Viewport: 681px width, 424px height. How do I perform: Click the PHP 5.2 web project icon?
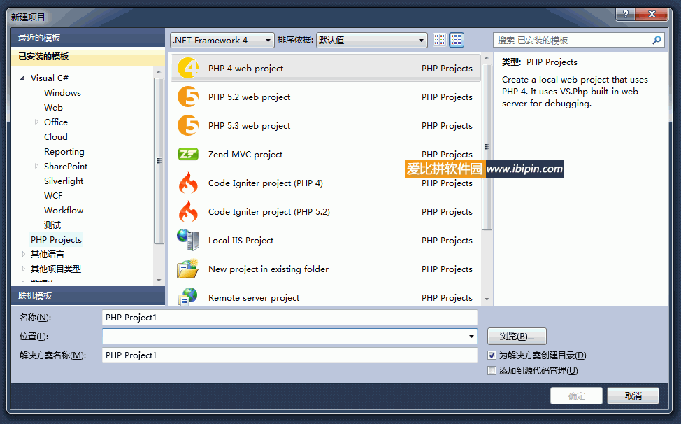pos(188,97)
